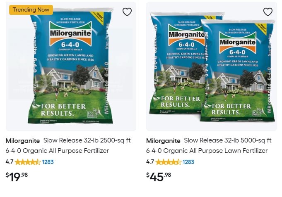This screenshot has height=197, width=282.
Task: Favorite the 5000-sq ft two-bag Milorganite
Action: tap(268, 12)
